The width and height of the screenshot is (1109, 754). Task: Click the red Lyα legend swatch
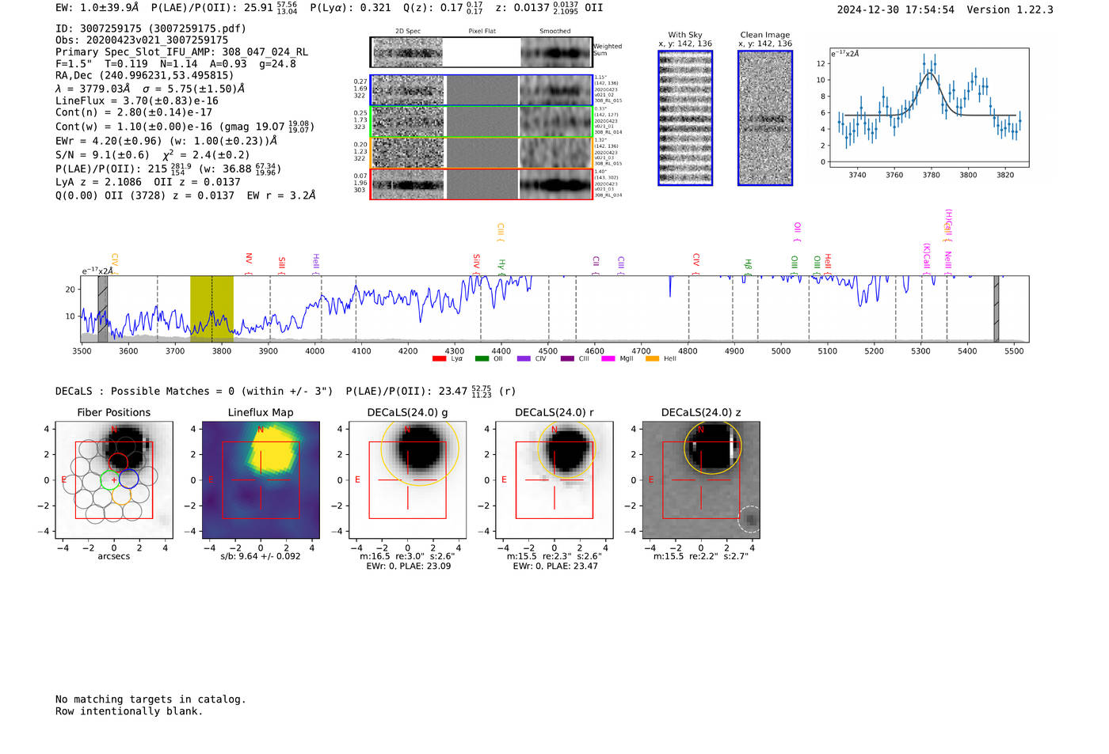439,358
